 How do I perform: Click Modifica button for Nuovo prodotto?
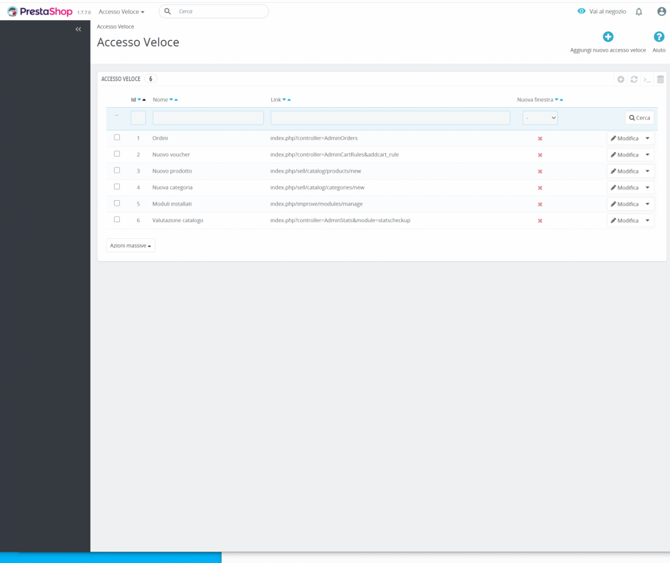[624, 171]
